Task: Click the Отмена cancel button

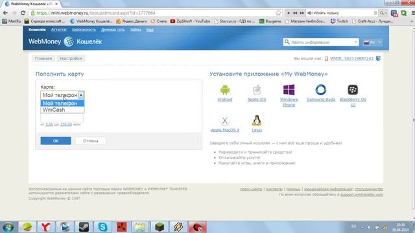Action: click(91, 141)
